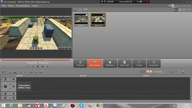The image size is (192, 108).
Task: Filter media bin by video files
Action: click(180, 10)
